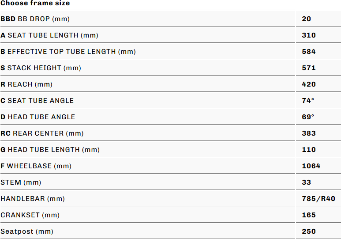Click the HANDLEBAR row label
The width and height of the screenshot is (341, 239).
click(x=33, y=199)
